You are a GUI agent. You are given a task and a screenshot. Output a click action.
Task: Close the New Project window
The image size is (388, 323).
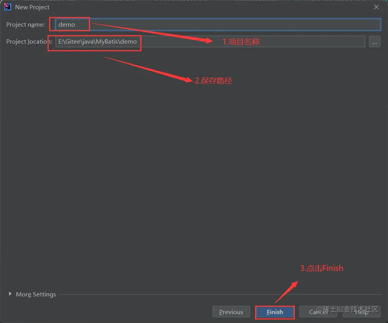click(376, 7)
